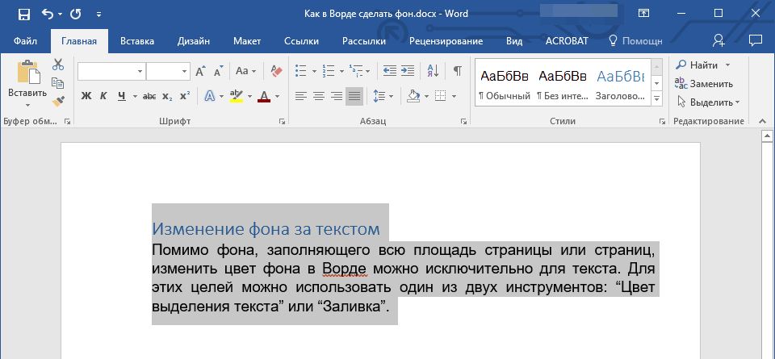Toggle bold formatting with Ж
775x359 pixels.
point(86,97)
